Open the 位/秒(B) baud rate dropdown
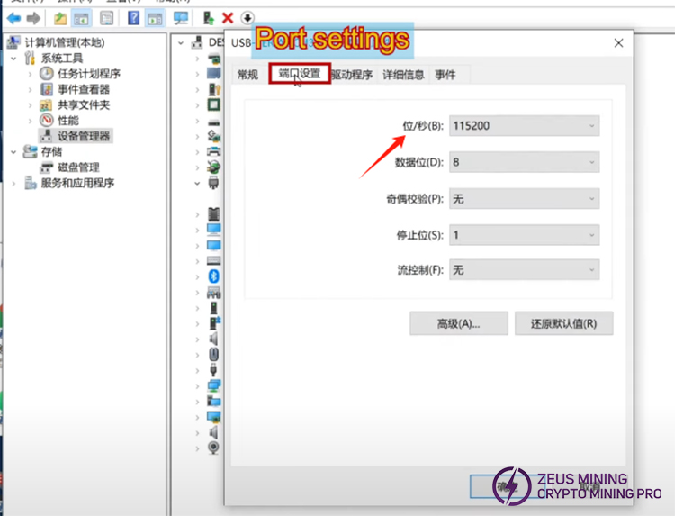 pos(524,126)
